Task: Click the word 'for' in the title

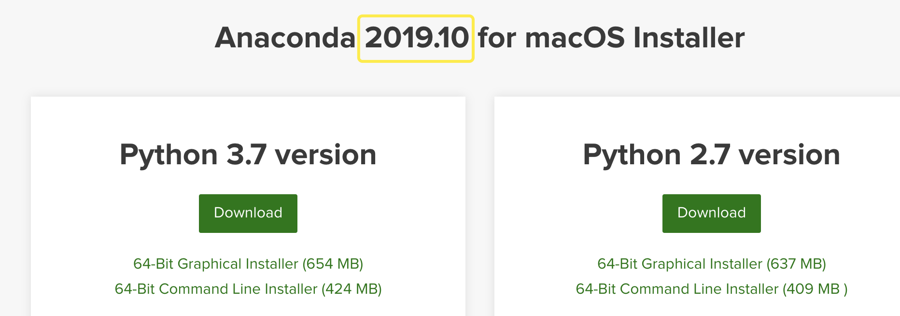Action: 497,38
